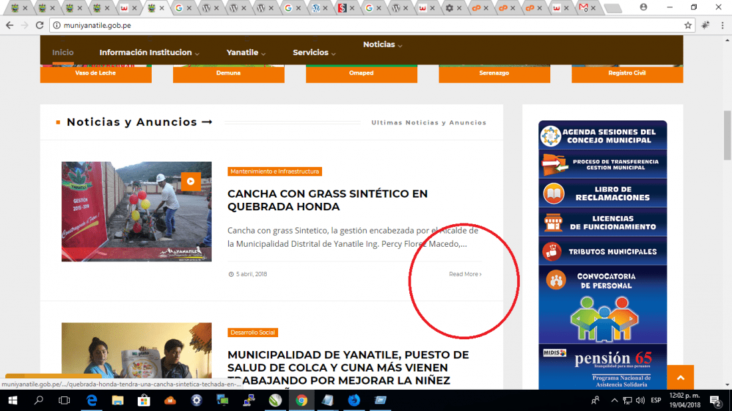Open the Windows Start menu
The image size is (732, 411).
click(x=13, y=400)
